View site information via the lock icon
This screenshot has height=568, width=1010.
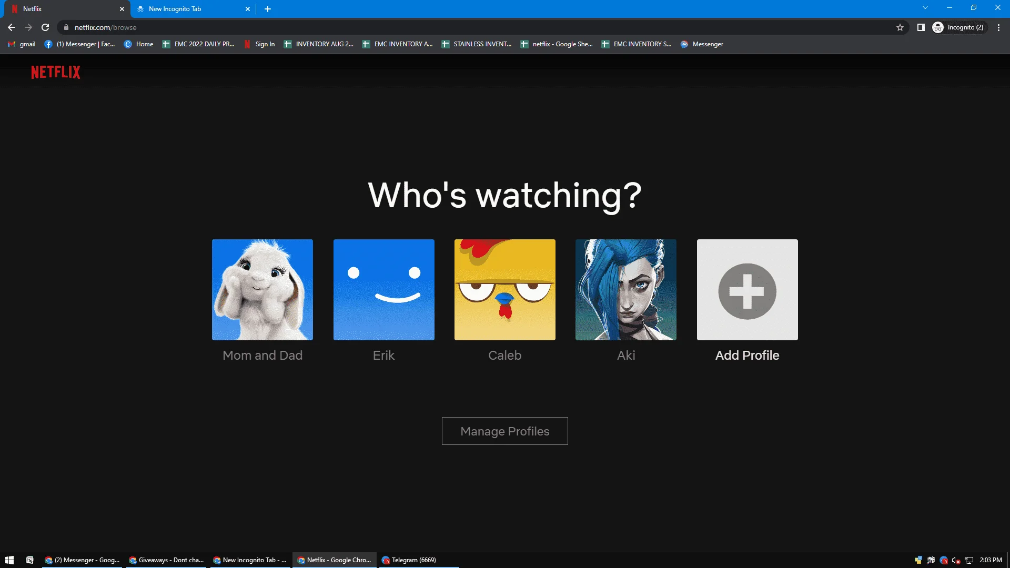click(66, 27)
